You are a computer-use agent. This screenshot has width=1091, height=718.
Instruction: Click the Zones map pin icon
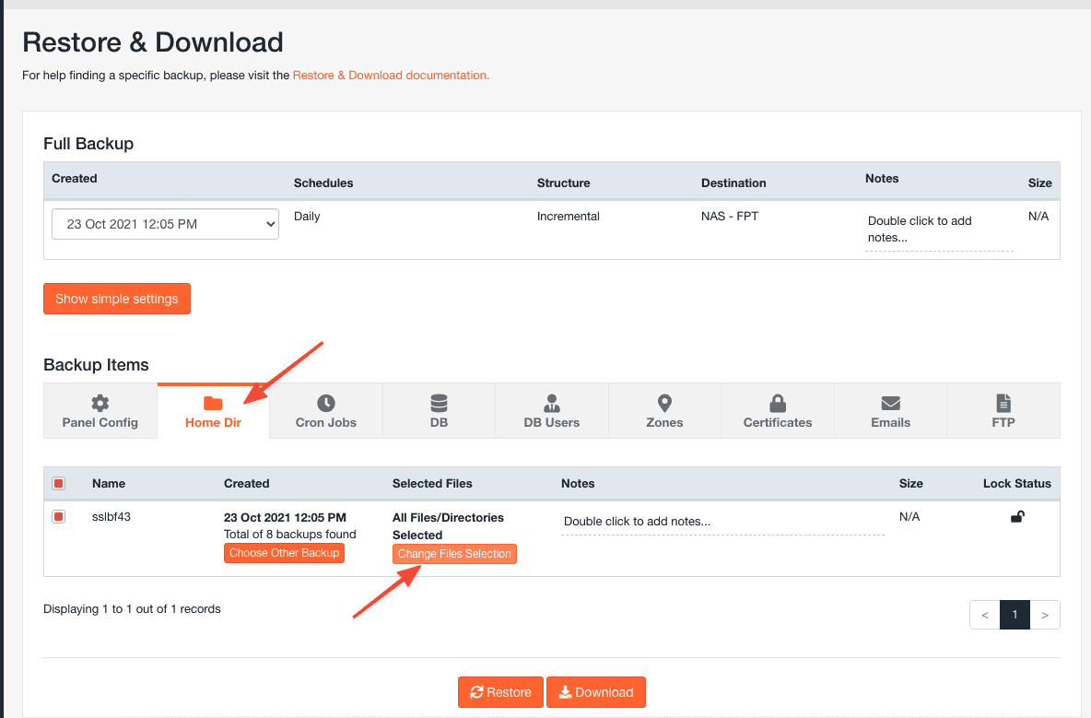click(664, 403)
